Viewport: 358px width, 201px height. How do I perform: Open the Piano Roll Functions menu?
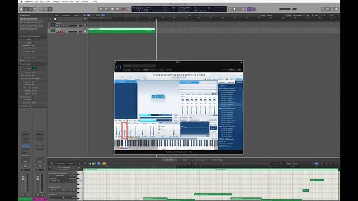click(61, 164)
